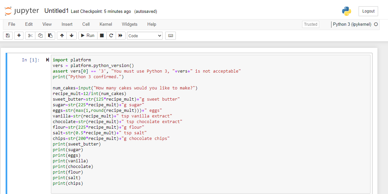Rename notebook by clicking Untitled1 title

tap(56, 11)
